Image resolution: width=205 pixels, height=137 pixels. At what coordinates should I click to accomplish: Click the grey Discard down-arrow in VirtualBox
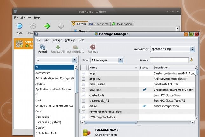[61, 26]
